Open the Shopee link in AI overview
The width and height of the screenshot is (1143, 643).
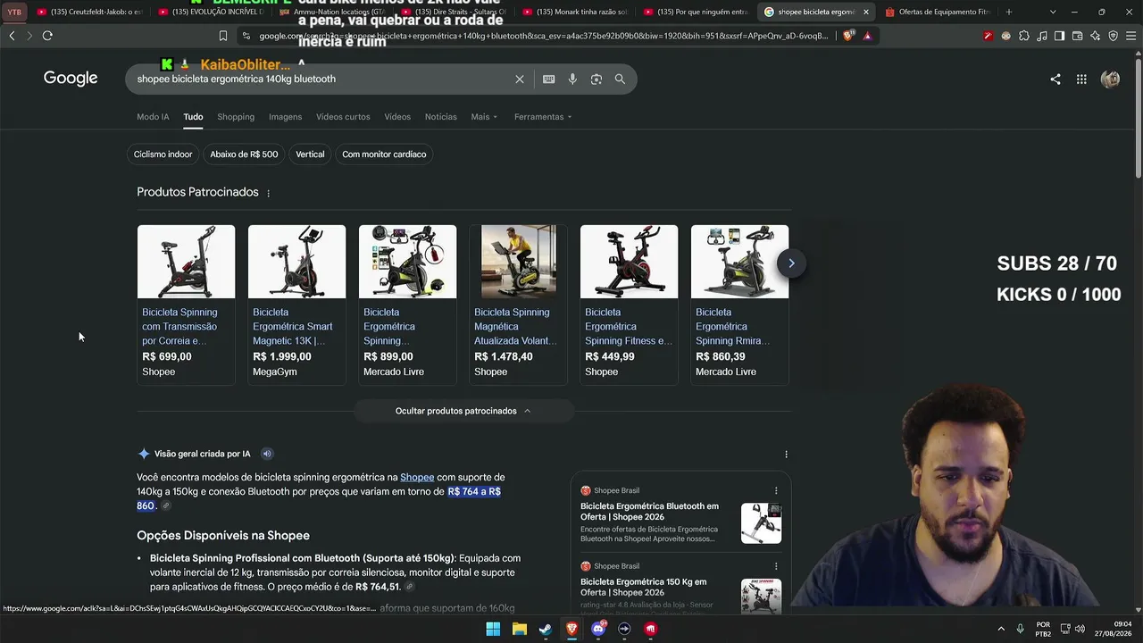pyautogui.click(x=417, y=477)
